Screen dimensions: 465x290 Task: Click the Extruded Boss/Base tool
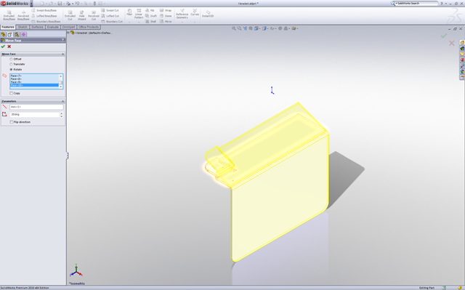coord(9,15)
